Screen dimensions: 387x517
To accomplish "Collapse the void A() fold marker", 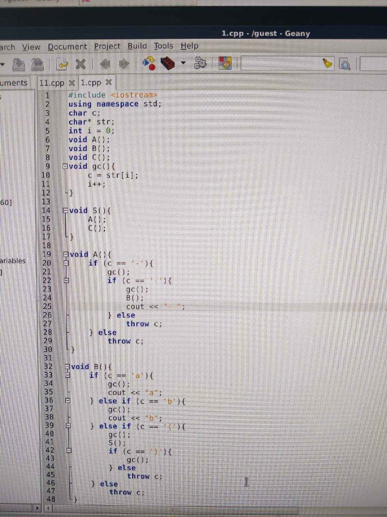I will 66,255.
